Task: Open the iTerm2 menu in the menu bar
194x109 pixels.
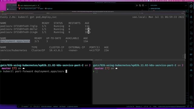Action: (x=5, y=1)
